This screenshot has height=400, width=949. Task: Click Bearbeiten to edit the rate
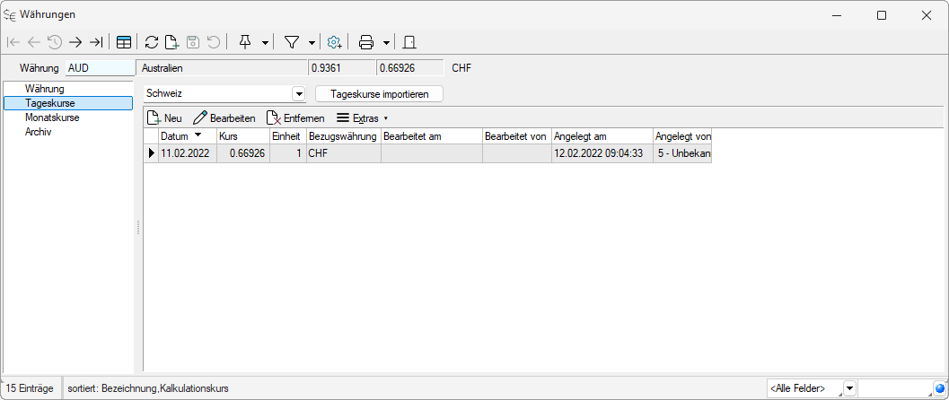point(224,117)
